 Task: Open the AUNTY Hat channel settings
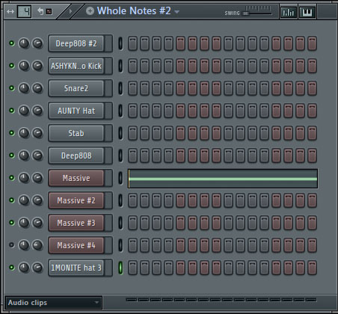pos(76,111)
